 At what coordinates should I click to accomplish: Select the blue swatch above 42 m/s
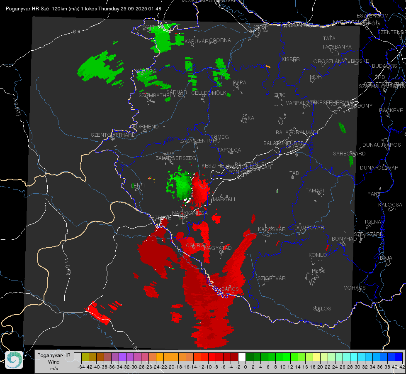tap(399, 357)
